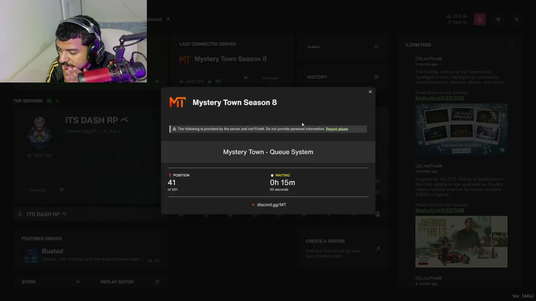Open the forum.cfx.re/t/5371288 link
Viewport: 536px width, 301px height.
pyautogui.click(x=440, y=210)
